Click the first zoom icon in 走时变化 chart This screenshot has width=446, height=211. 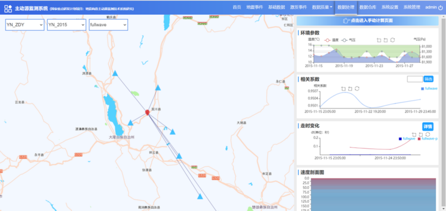(414, 134)
